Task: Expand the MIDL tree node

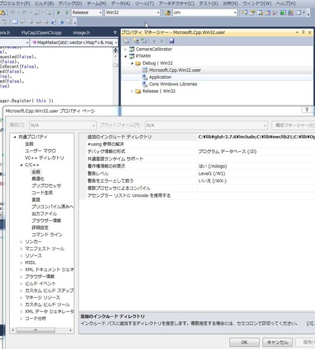Action: click(22, 263)
